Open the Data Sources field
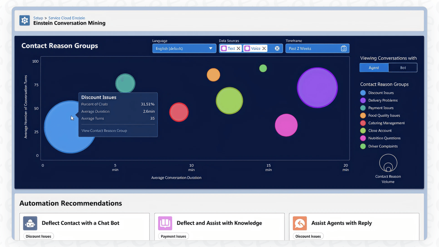The height and width of the screenshot is (247, 439). click(x=251, y=48)
